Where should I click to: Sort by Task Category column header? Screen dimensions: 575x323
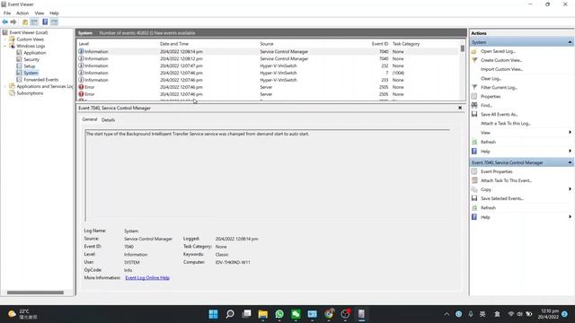(x=406, y=44)
